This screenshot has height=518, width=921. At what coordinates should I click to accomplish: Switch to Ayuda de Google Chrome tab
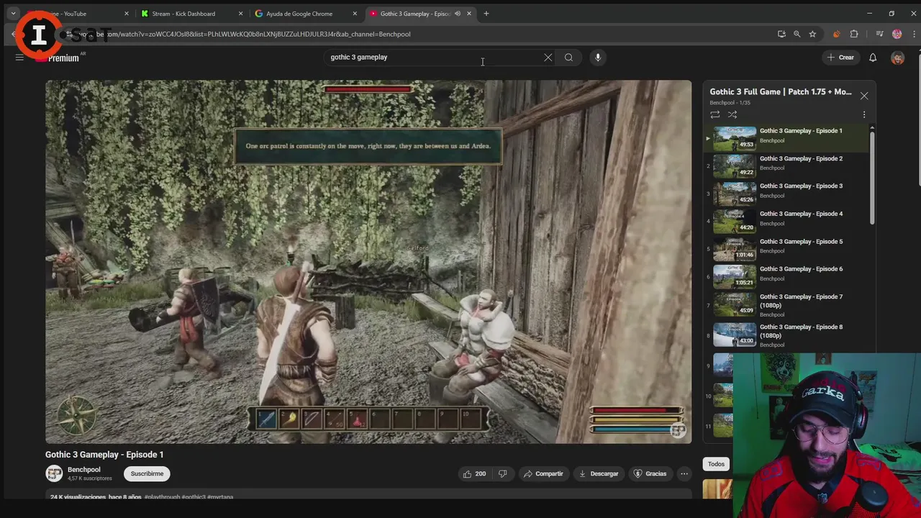(299, 14)
